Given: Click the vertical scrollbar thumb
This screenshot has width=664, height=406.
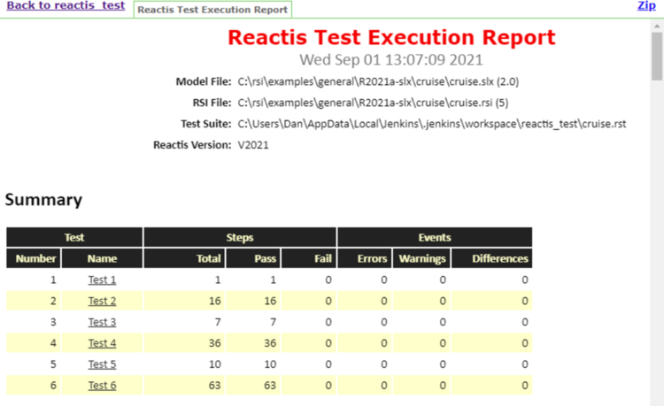Looking at the screenshot, I should click(x=657, y=57).
